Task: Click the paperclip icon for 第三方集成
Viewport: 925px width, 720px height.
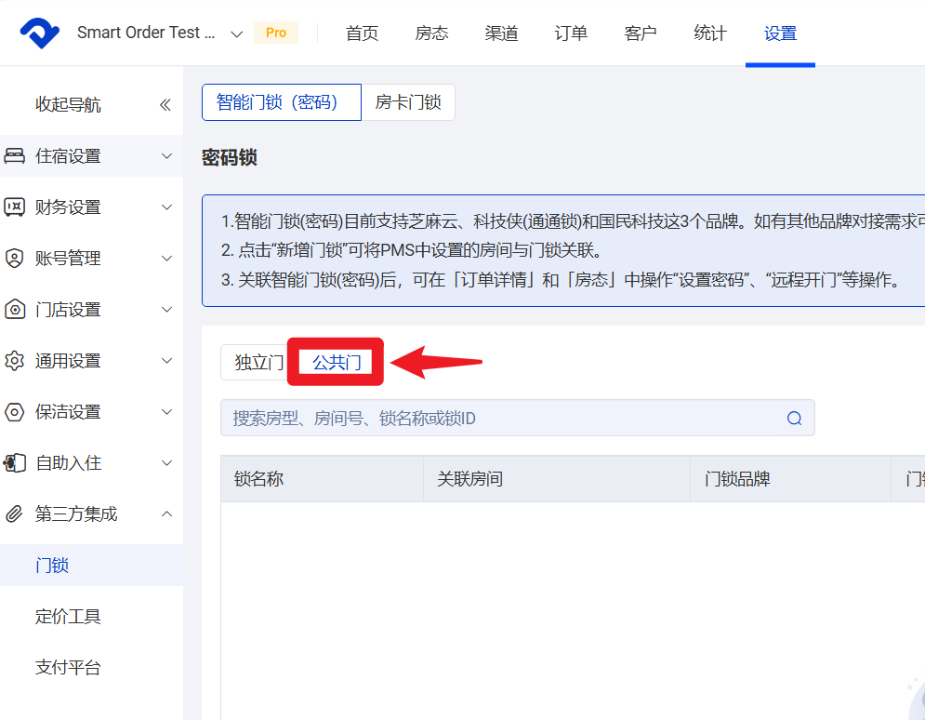Action: 15,514
